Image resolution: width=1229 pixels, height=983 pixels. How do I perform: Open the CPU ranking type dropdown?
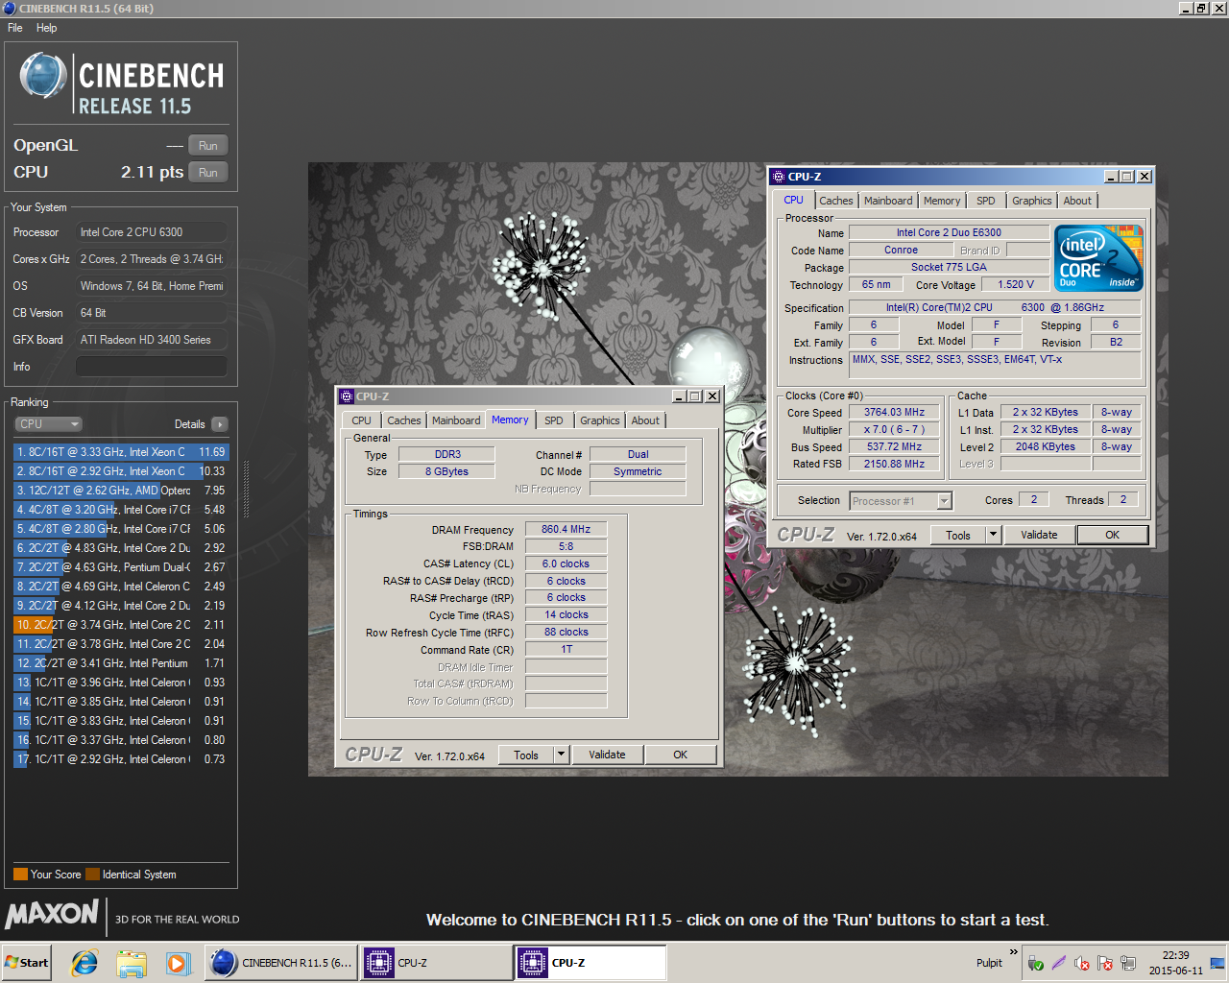click(48, 424)
